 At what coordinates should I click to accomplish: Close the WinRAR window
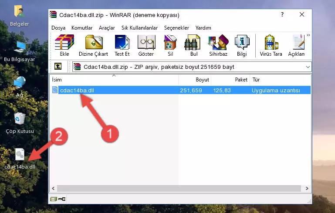[301, 15]
